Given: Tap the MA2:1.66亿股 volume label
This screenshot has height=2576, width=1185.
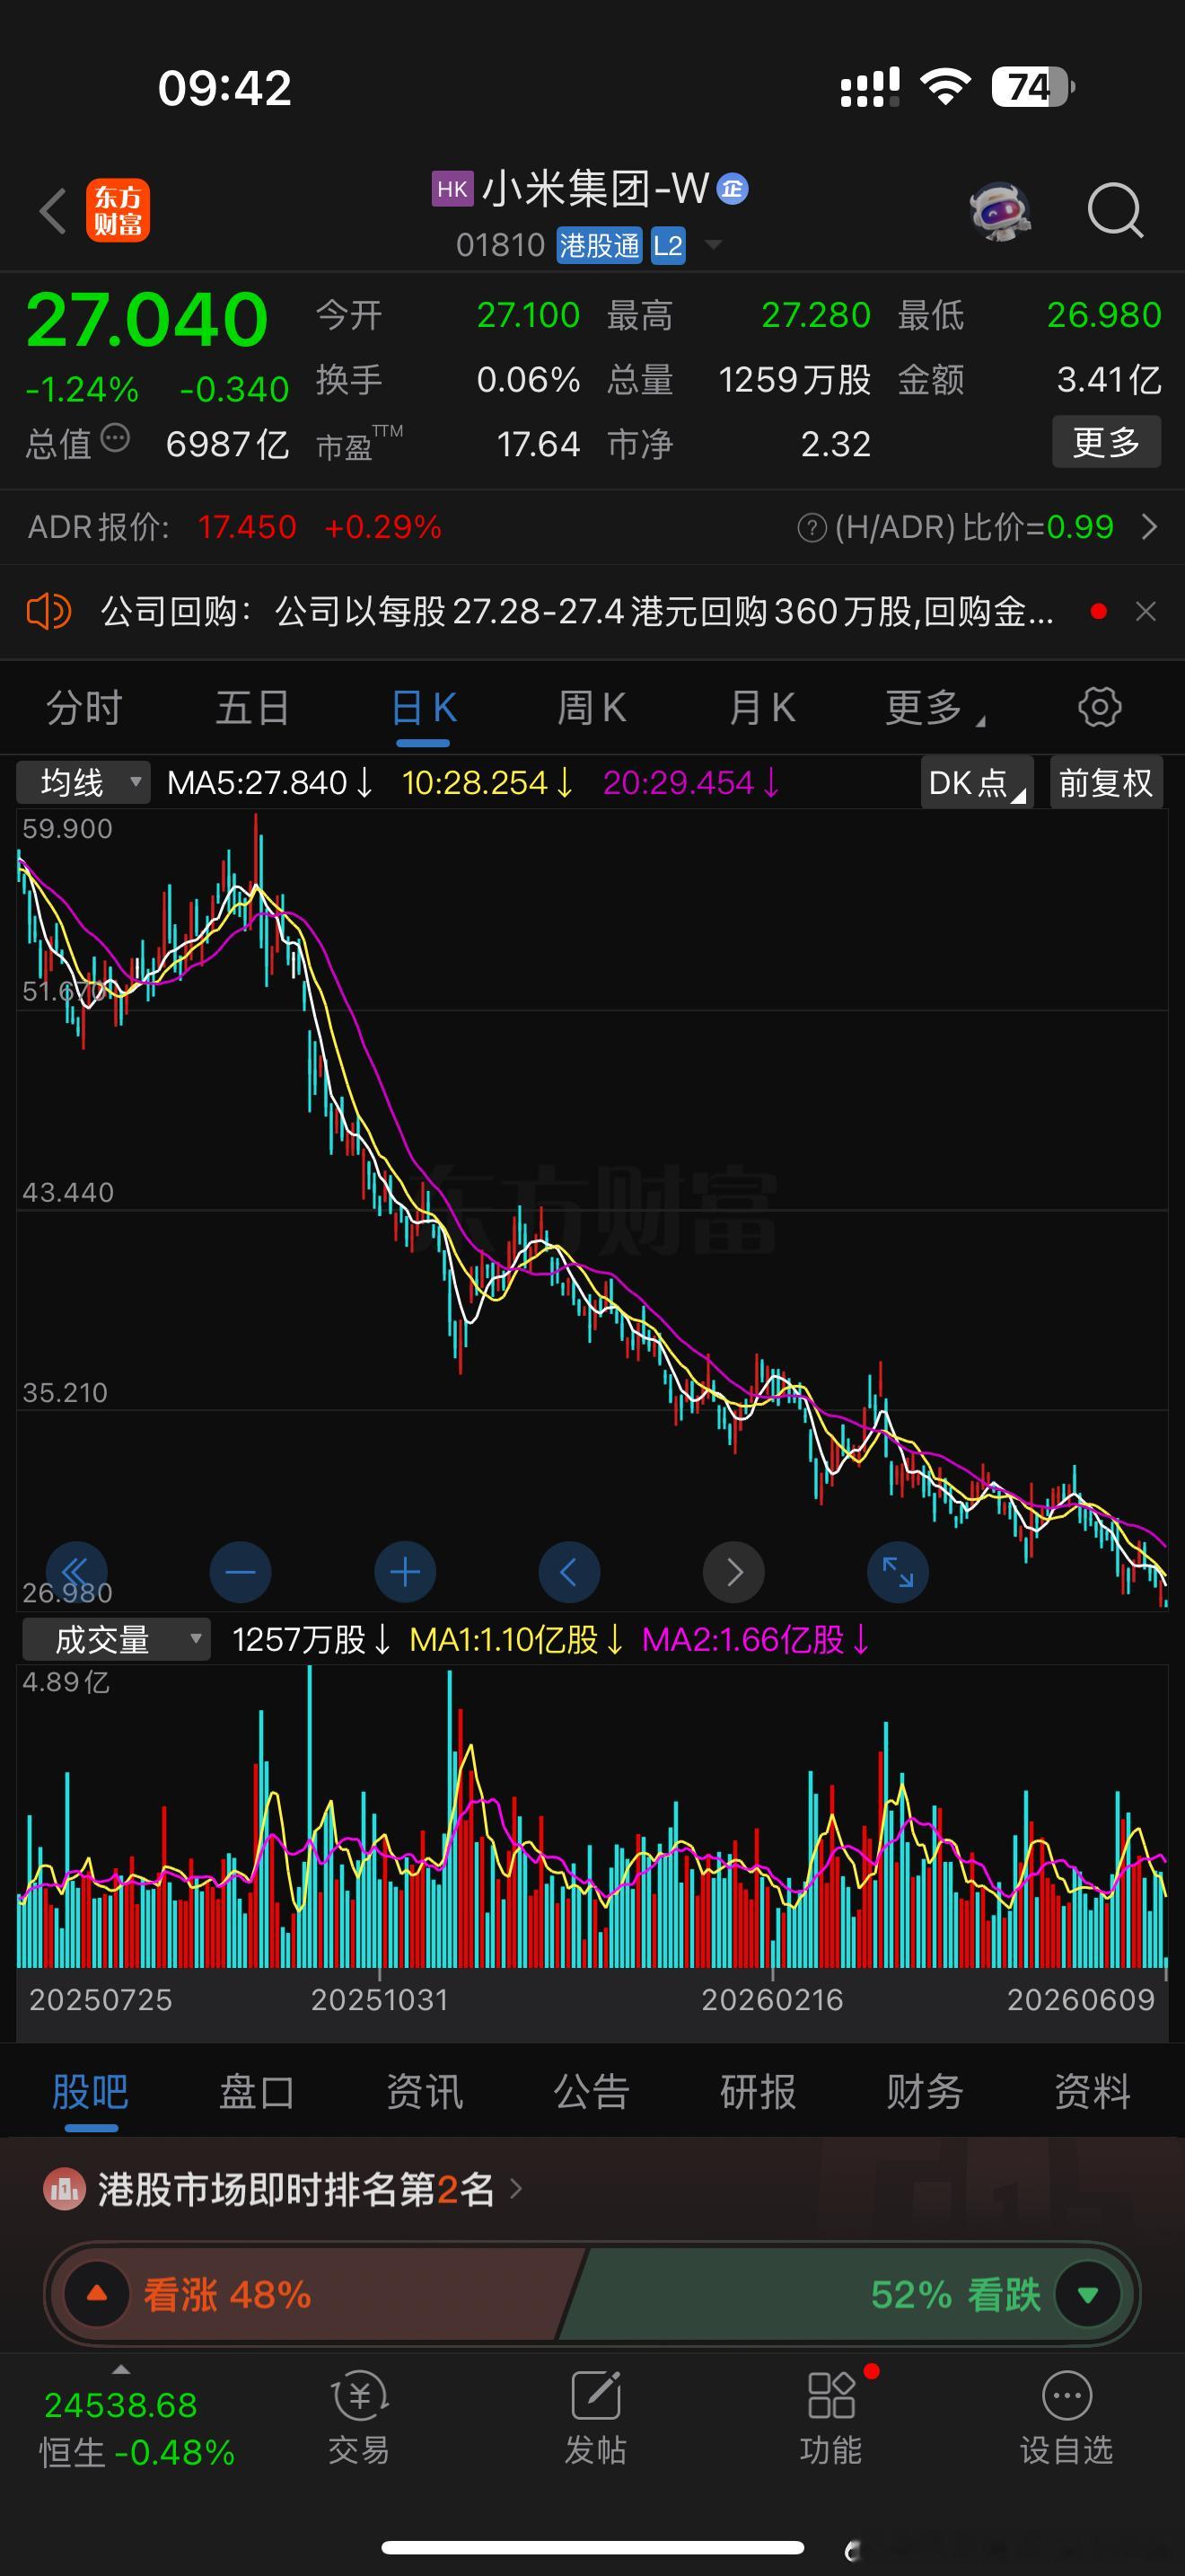Looking at the screenshot, I should (755, 1639).
